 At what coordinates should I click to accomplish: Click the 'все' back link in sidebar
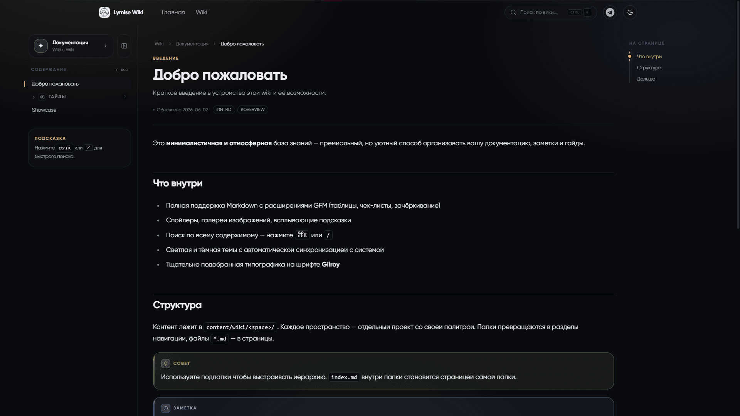point(122,70)
